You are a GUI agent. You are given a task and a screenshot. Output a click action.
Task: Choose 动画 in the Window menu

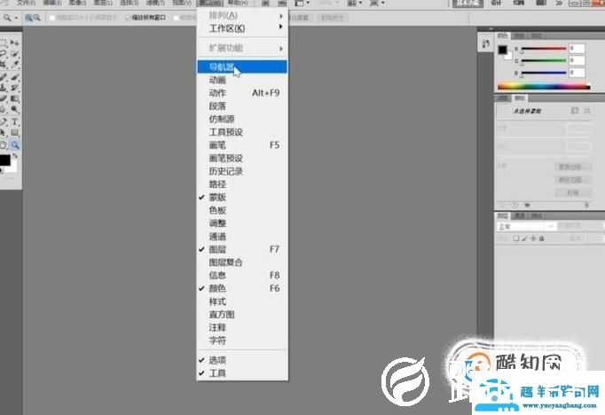click(x=242, y=80)
